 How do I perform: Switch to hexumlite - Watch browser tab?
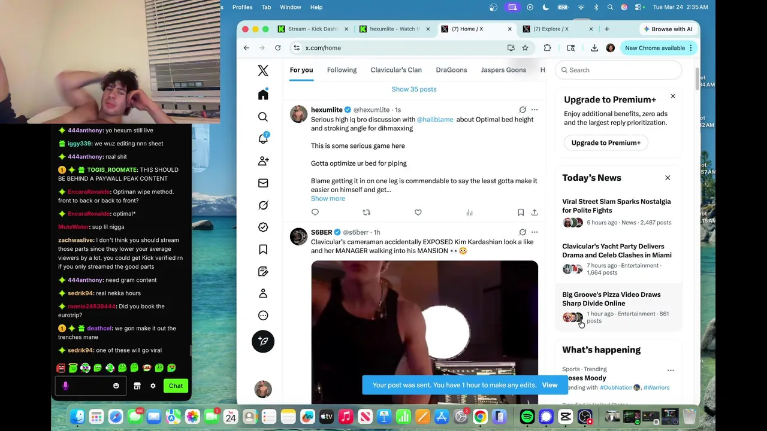coord(394,29)
